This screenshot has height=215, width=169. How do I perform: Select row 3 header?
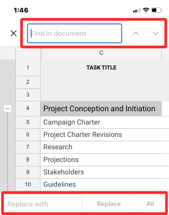(x=28, y=95)
